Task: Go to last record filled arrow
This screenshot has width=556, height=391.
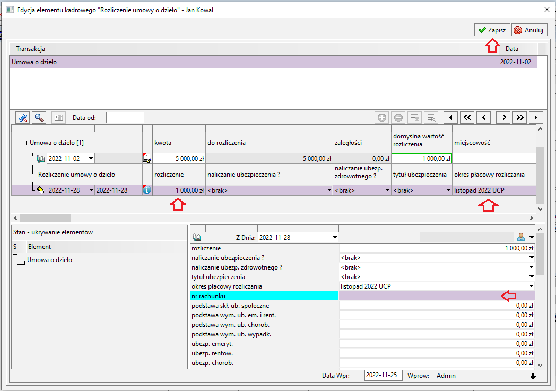Action: (536, 117)
